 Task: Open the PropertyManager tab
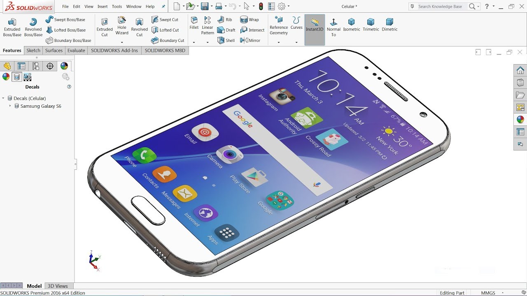[x=21, y=66]
